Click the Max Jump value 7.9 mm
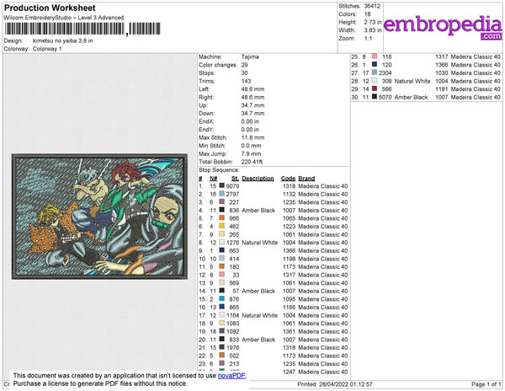The height and width of the screenshot is (391, 505). coord(251,153)
